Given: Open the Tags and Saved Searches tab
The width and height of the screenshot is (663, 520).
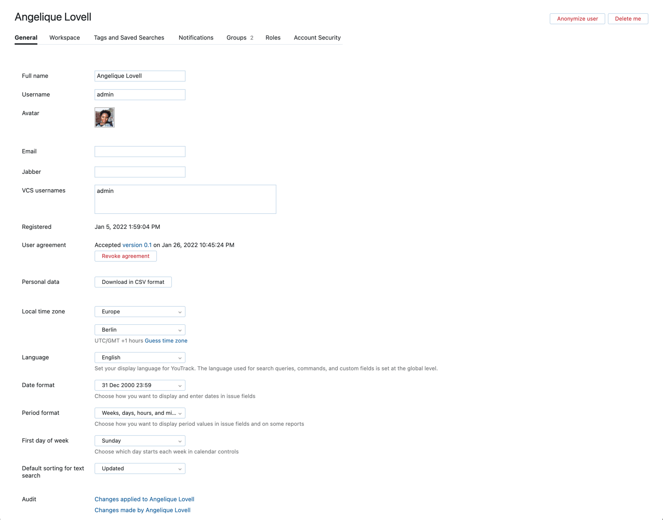Looking at the screenshot, I should coord(129,38).
